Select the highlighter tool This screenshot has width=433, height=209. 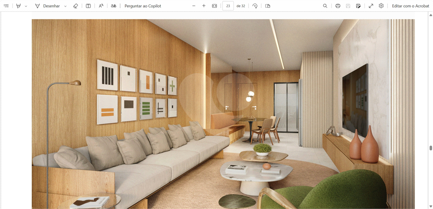(x=18, y=6)
